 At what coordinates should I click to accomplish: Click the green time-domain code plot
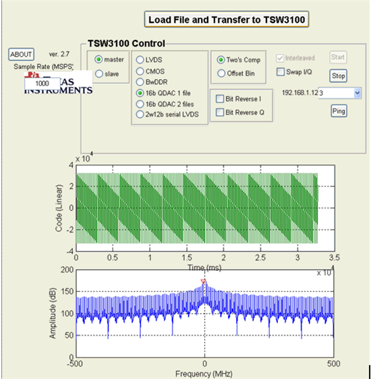(206, 208)
